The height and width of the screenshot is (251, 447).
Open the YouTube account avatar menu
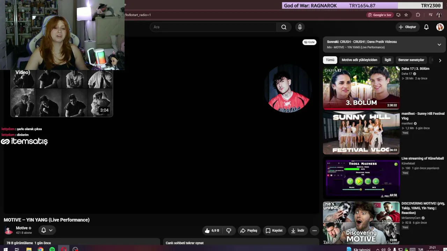coord(440,27)
